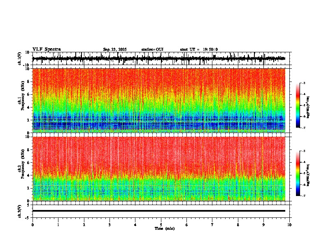Click the "VLF Spectra" title text
The width and height of the screenshot is (326, 252).
click(47, 49)
